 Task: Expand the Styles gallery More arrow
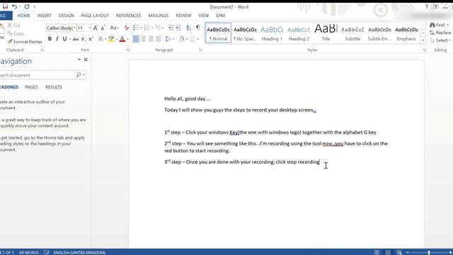[x=423, y=40]
